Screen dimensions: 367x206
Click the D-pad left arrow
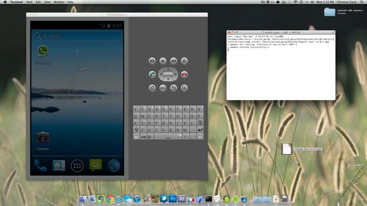(x=161, y=74)
